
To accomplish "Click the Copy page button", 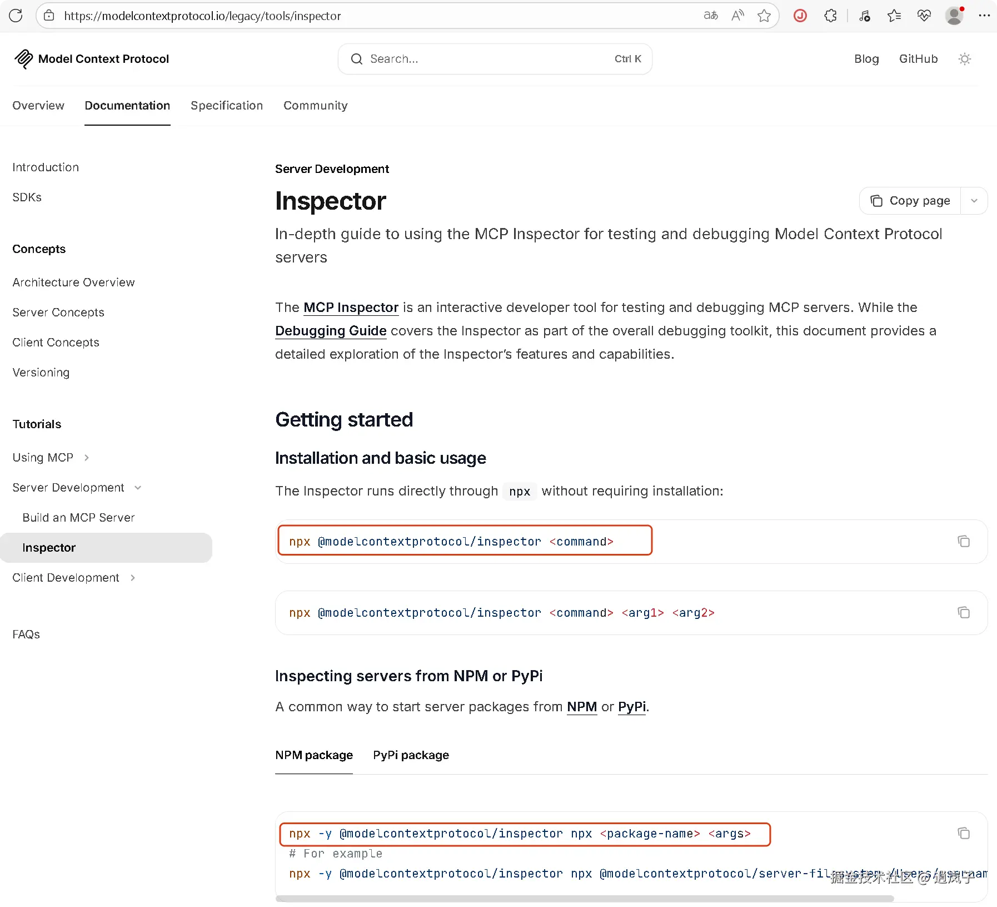I will 910,201.
